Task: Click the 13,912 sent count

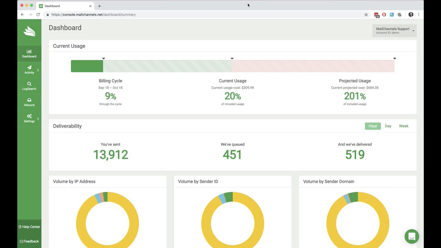Action: click(111, 155)
